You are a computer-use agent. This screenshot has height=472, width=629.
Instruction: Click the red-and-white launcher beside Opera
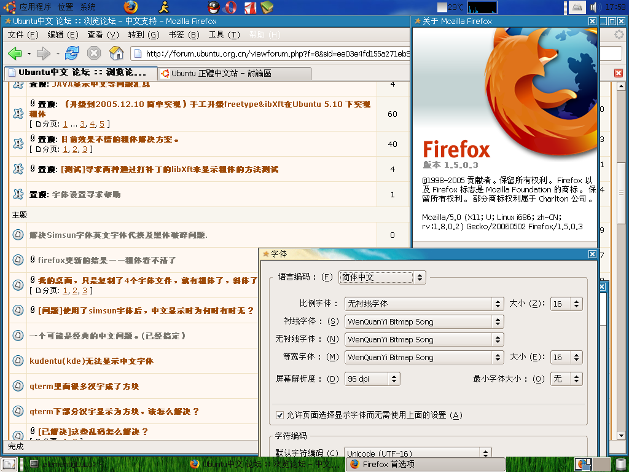click(x=251, y=7)
